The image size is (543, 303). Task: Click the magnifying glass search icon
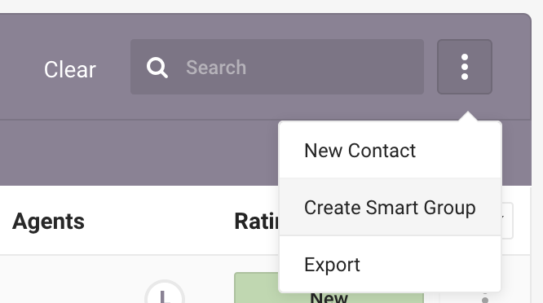157,68
